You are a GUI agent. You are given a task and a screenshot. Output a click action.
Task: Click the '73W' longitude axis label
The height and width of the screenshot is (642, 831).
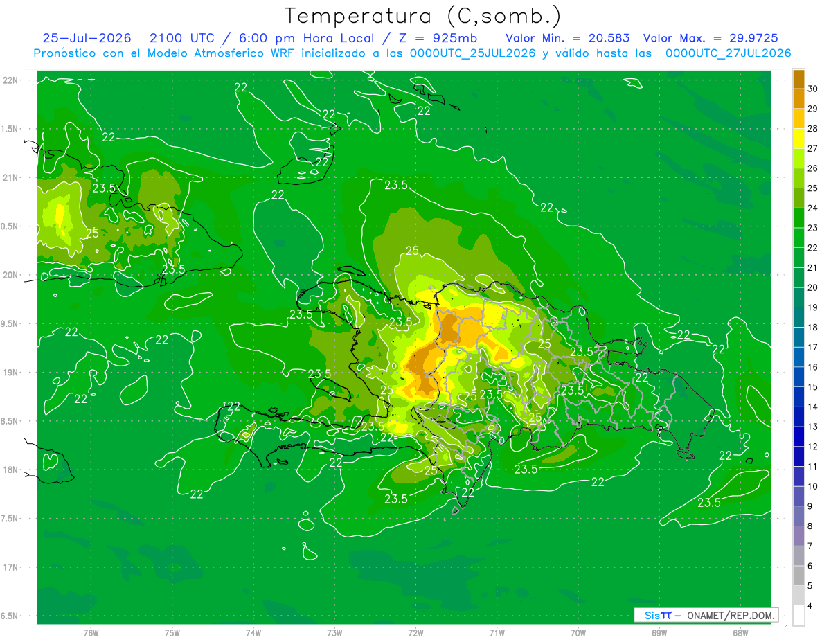[x=334, y=633]
